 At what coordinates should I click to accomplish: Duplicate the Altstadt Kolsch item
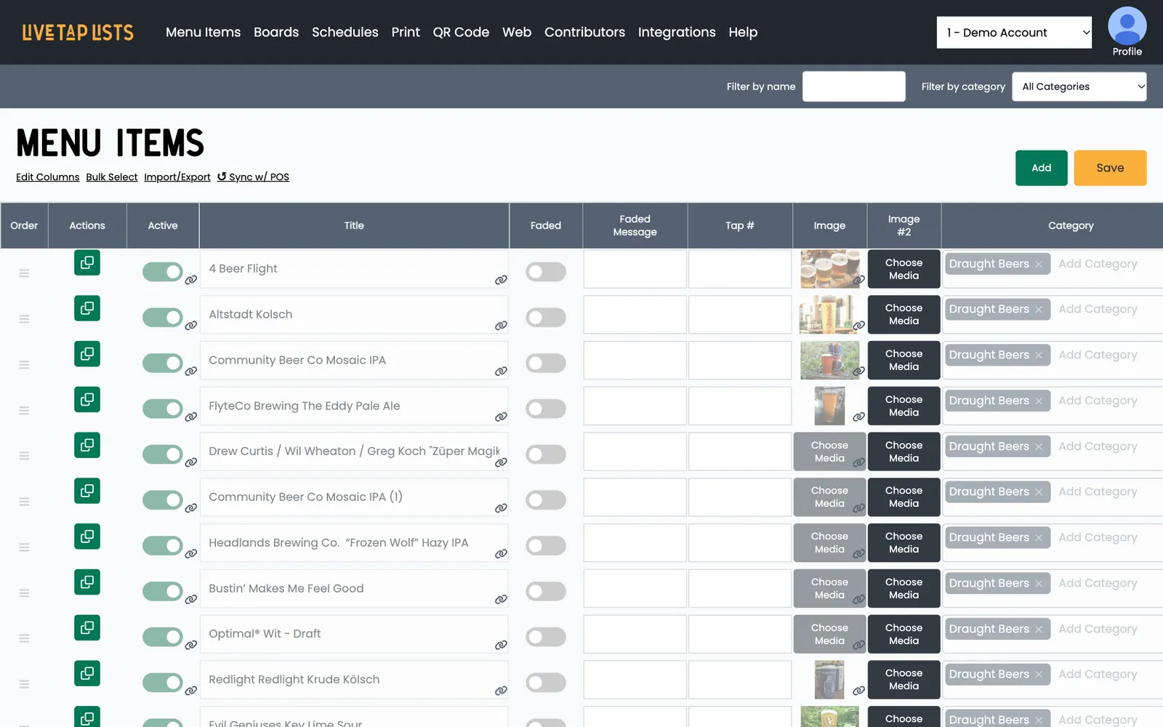[x=87, y=308]
